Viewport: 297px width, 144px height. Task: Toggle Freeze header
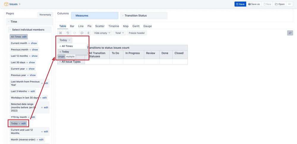[137, 33]
